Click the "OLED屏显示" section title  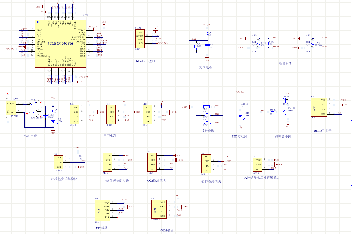(322, 131)
